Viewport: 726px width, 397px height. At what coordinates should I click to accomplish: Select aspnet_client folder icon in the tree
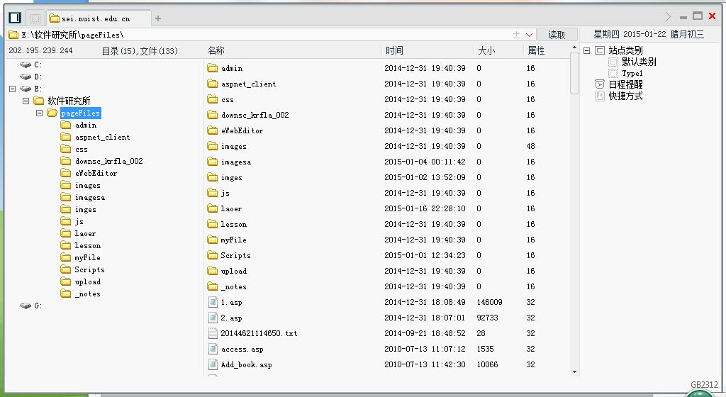coord(66,137)
